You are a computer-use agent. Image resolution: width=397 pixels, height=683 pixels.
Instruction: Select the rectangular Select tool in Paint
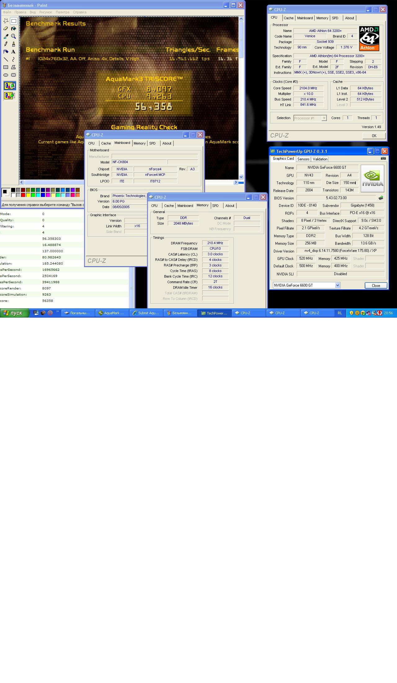pos(14,21)
